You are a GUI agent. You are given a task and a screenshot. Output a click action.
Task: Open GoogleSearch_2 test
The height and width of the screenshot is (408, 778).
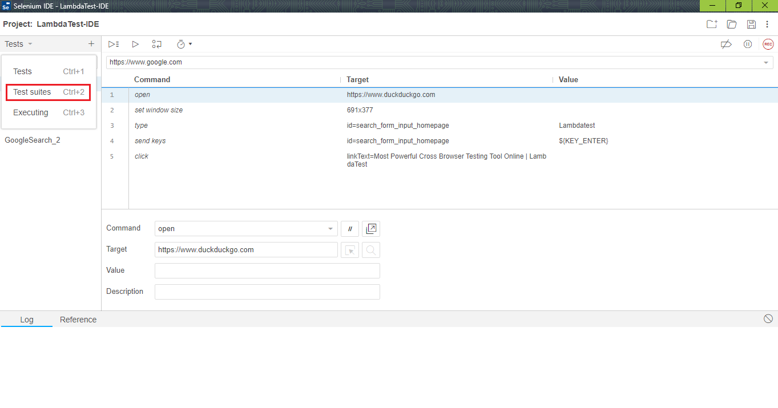pos(33,140)
